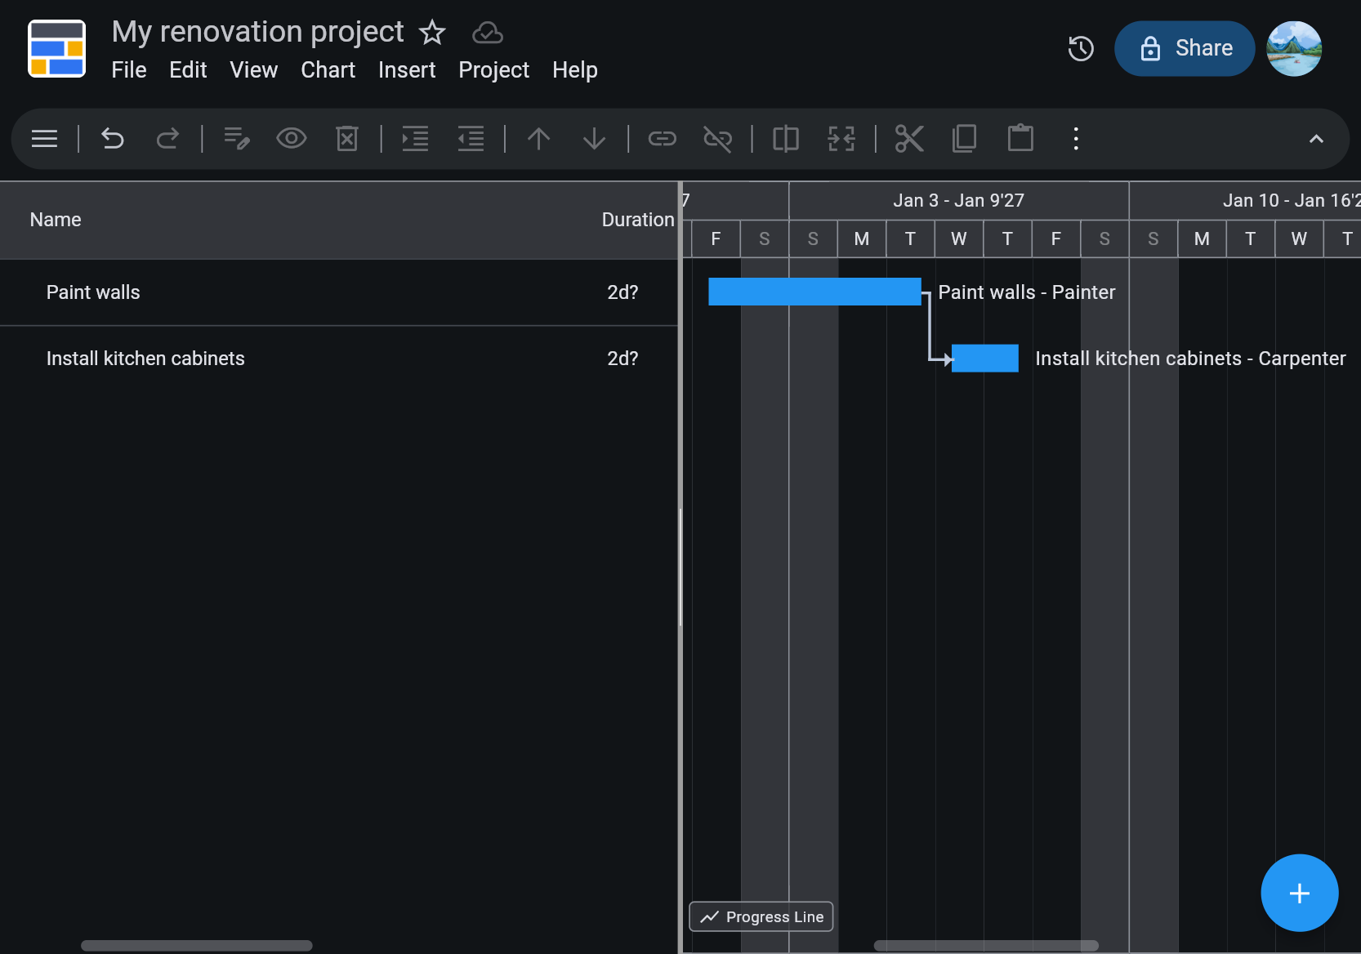Screen dimensions: 1361x954
Task: Open the Insert menu
Action: pyautogui.click(x=407, y=70)
